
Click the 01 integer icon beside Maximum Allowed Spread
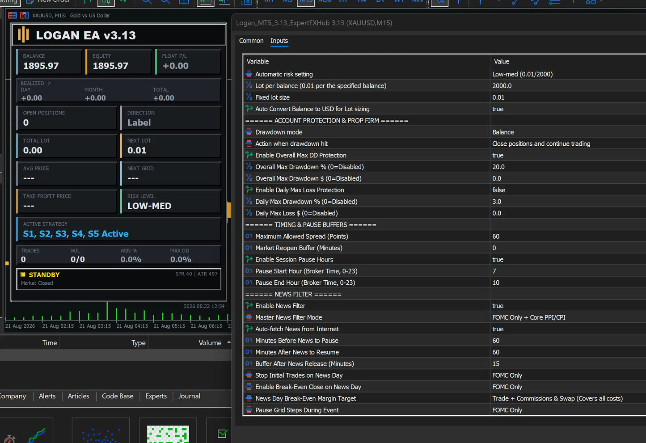249,236
